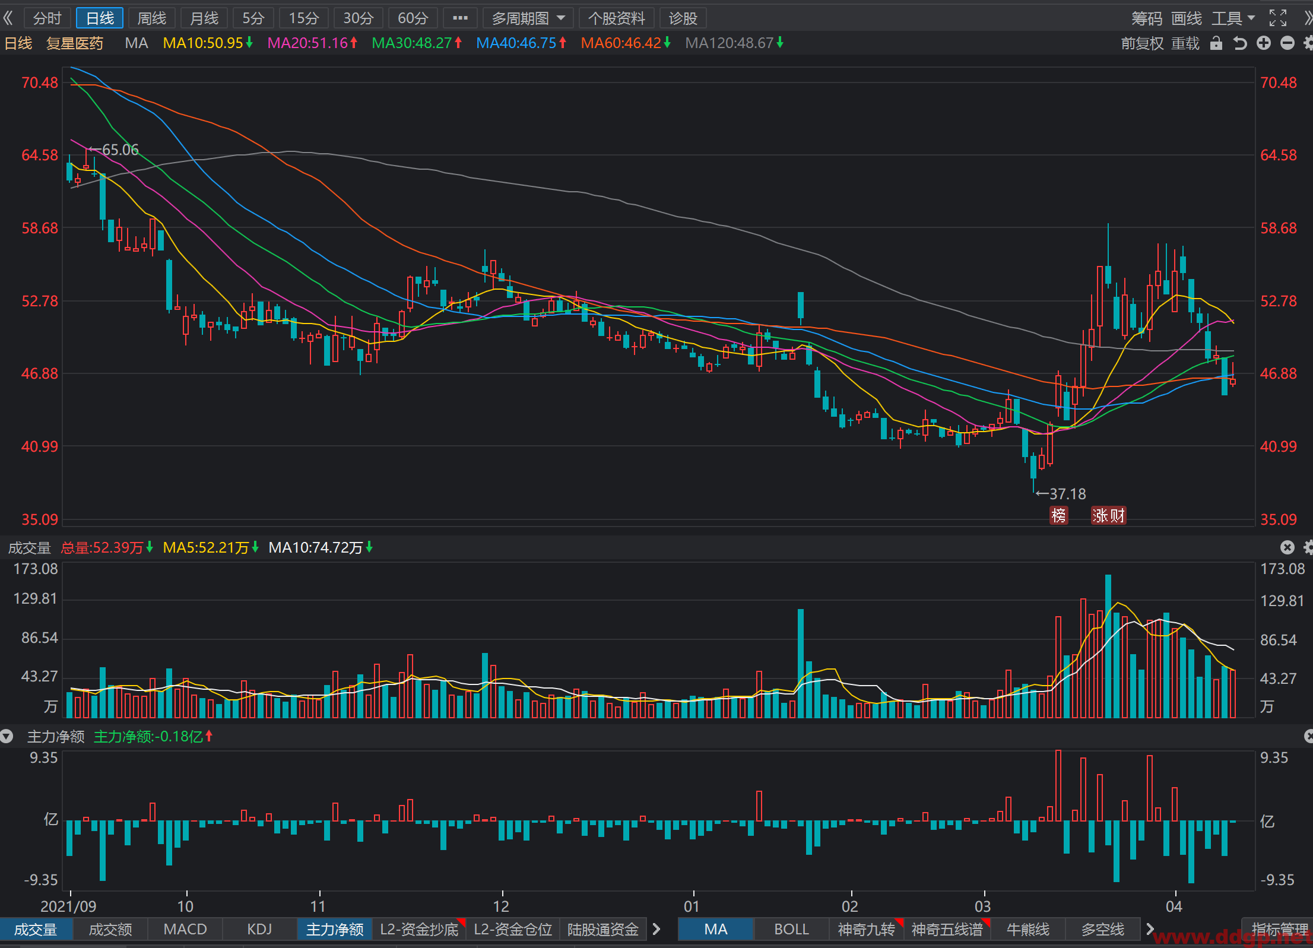This screenshot has height=948, width=1313.
Task: Select the BOLL overlay tab
Action: click(791, 929)
